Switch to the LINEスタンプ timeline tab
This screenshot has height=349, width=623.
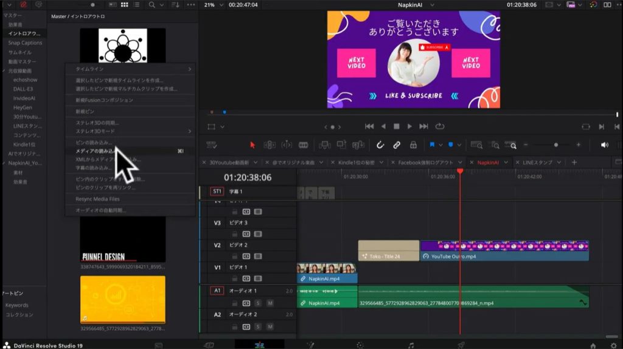pyautogui.click(x=538, y=162)
